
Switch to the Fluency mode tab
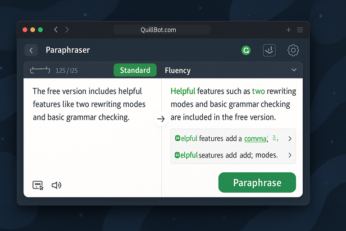point(178,70)
